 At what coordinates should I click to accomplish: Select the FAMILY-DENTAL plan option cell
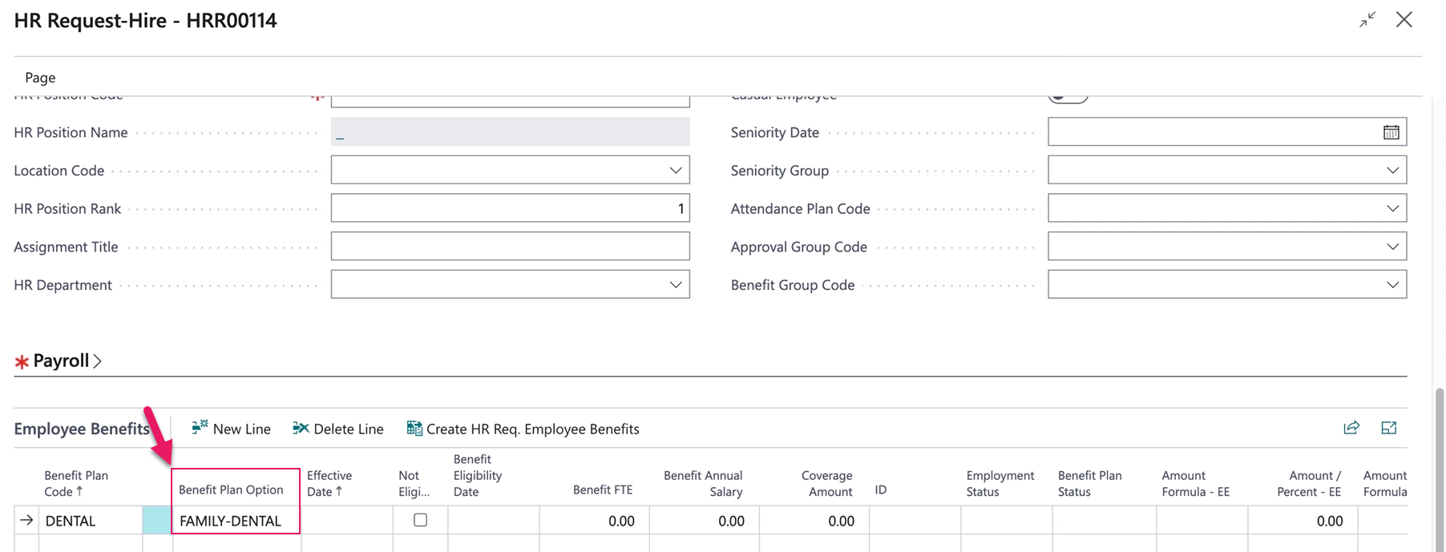tap(236, 521)
